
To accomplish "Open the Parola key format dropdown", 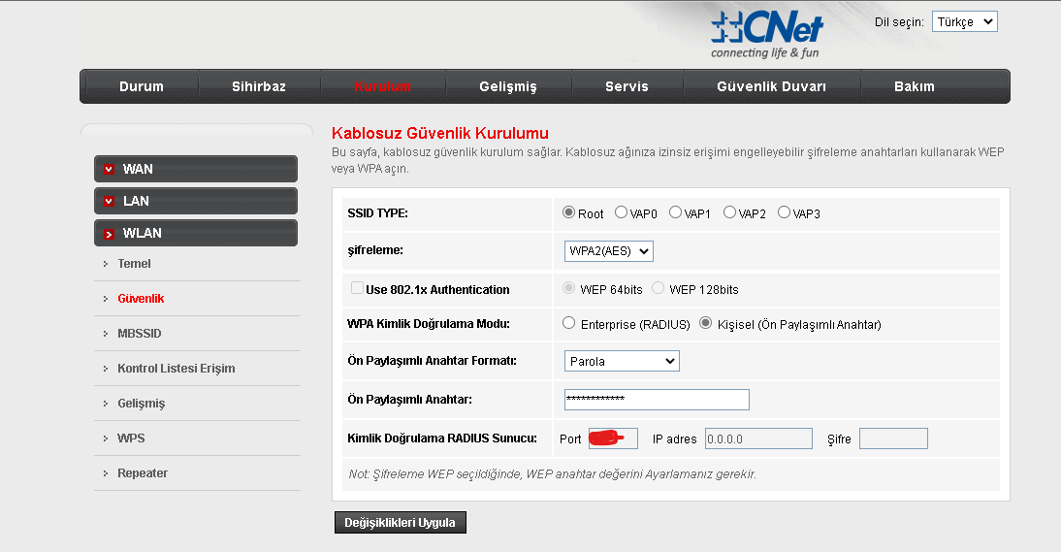I will [x=621, y=361].
